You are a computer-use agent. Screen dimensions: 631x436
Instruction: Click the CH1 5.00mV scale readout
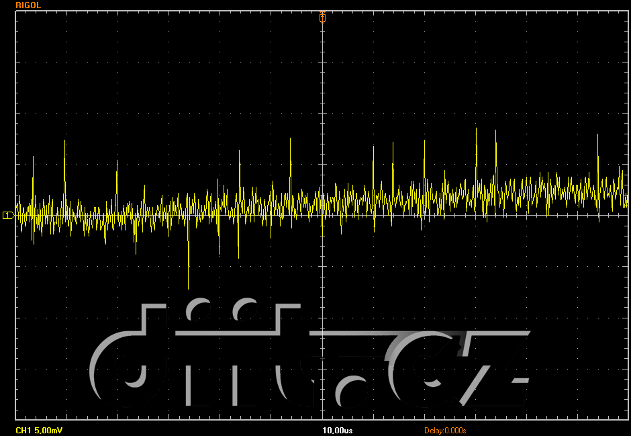[39, 431]
